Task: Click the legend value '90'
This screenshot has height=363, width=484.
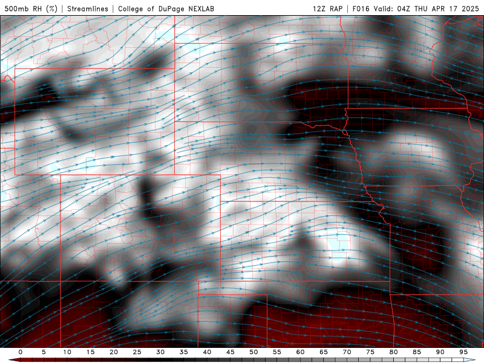Action: (x=440, y=352)
